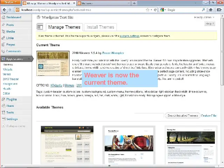The image size is (224, 168).
Task: Click the Pages icon in sidebar
Action: (3, 44)
